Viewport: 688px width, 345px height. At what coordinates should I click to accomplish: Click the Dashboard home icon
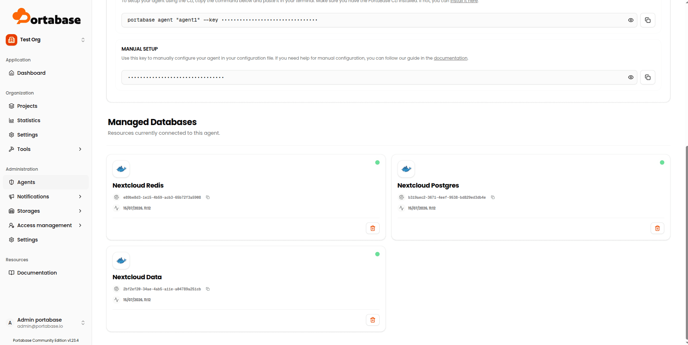coord(12,73)
